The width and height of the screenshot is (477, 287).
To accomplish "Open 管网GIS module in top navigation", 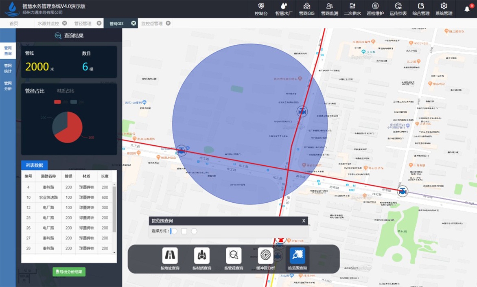I will [x=306, y=9].
